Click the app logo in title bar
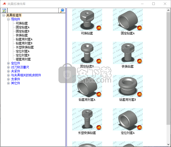Viewport: 171px width, 147px height. 4,4
